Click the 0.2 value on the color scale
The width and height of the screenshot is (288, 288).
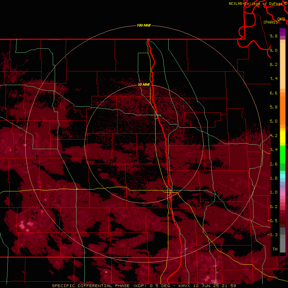coord(274,206)
